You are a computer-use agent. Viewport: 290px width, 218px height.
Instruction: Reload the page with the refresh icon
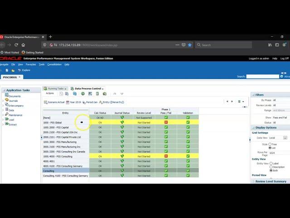16,45
